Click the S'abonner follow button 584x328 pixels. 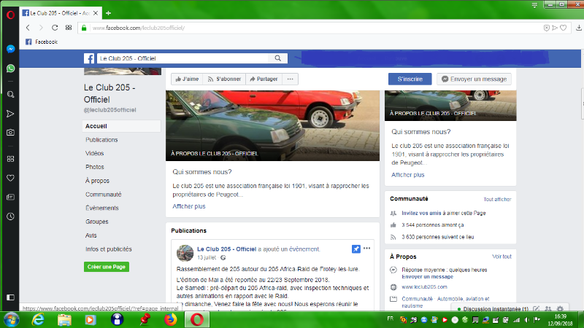pos(224,79)
